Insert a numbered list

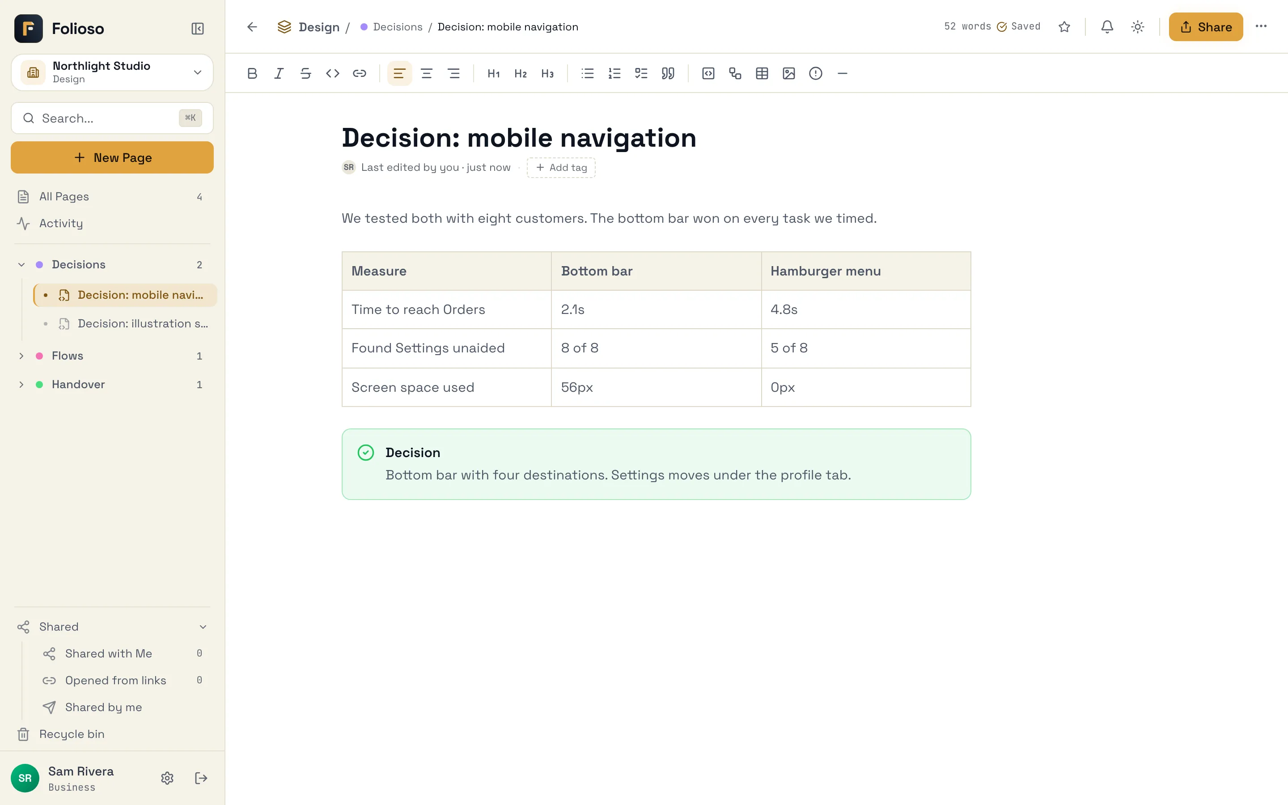[x=614, y=73]
